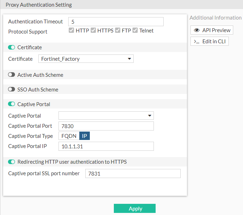
Task: Open the Certificate Fortinet_Factory dropdown
Action: click(86, 59)
